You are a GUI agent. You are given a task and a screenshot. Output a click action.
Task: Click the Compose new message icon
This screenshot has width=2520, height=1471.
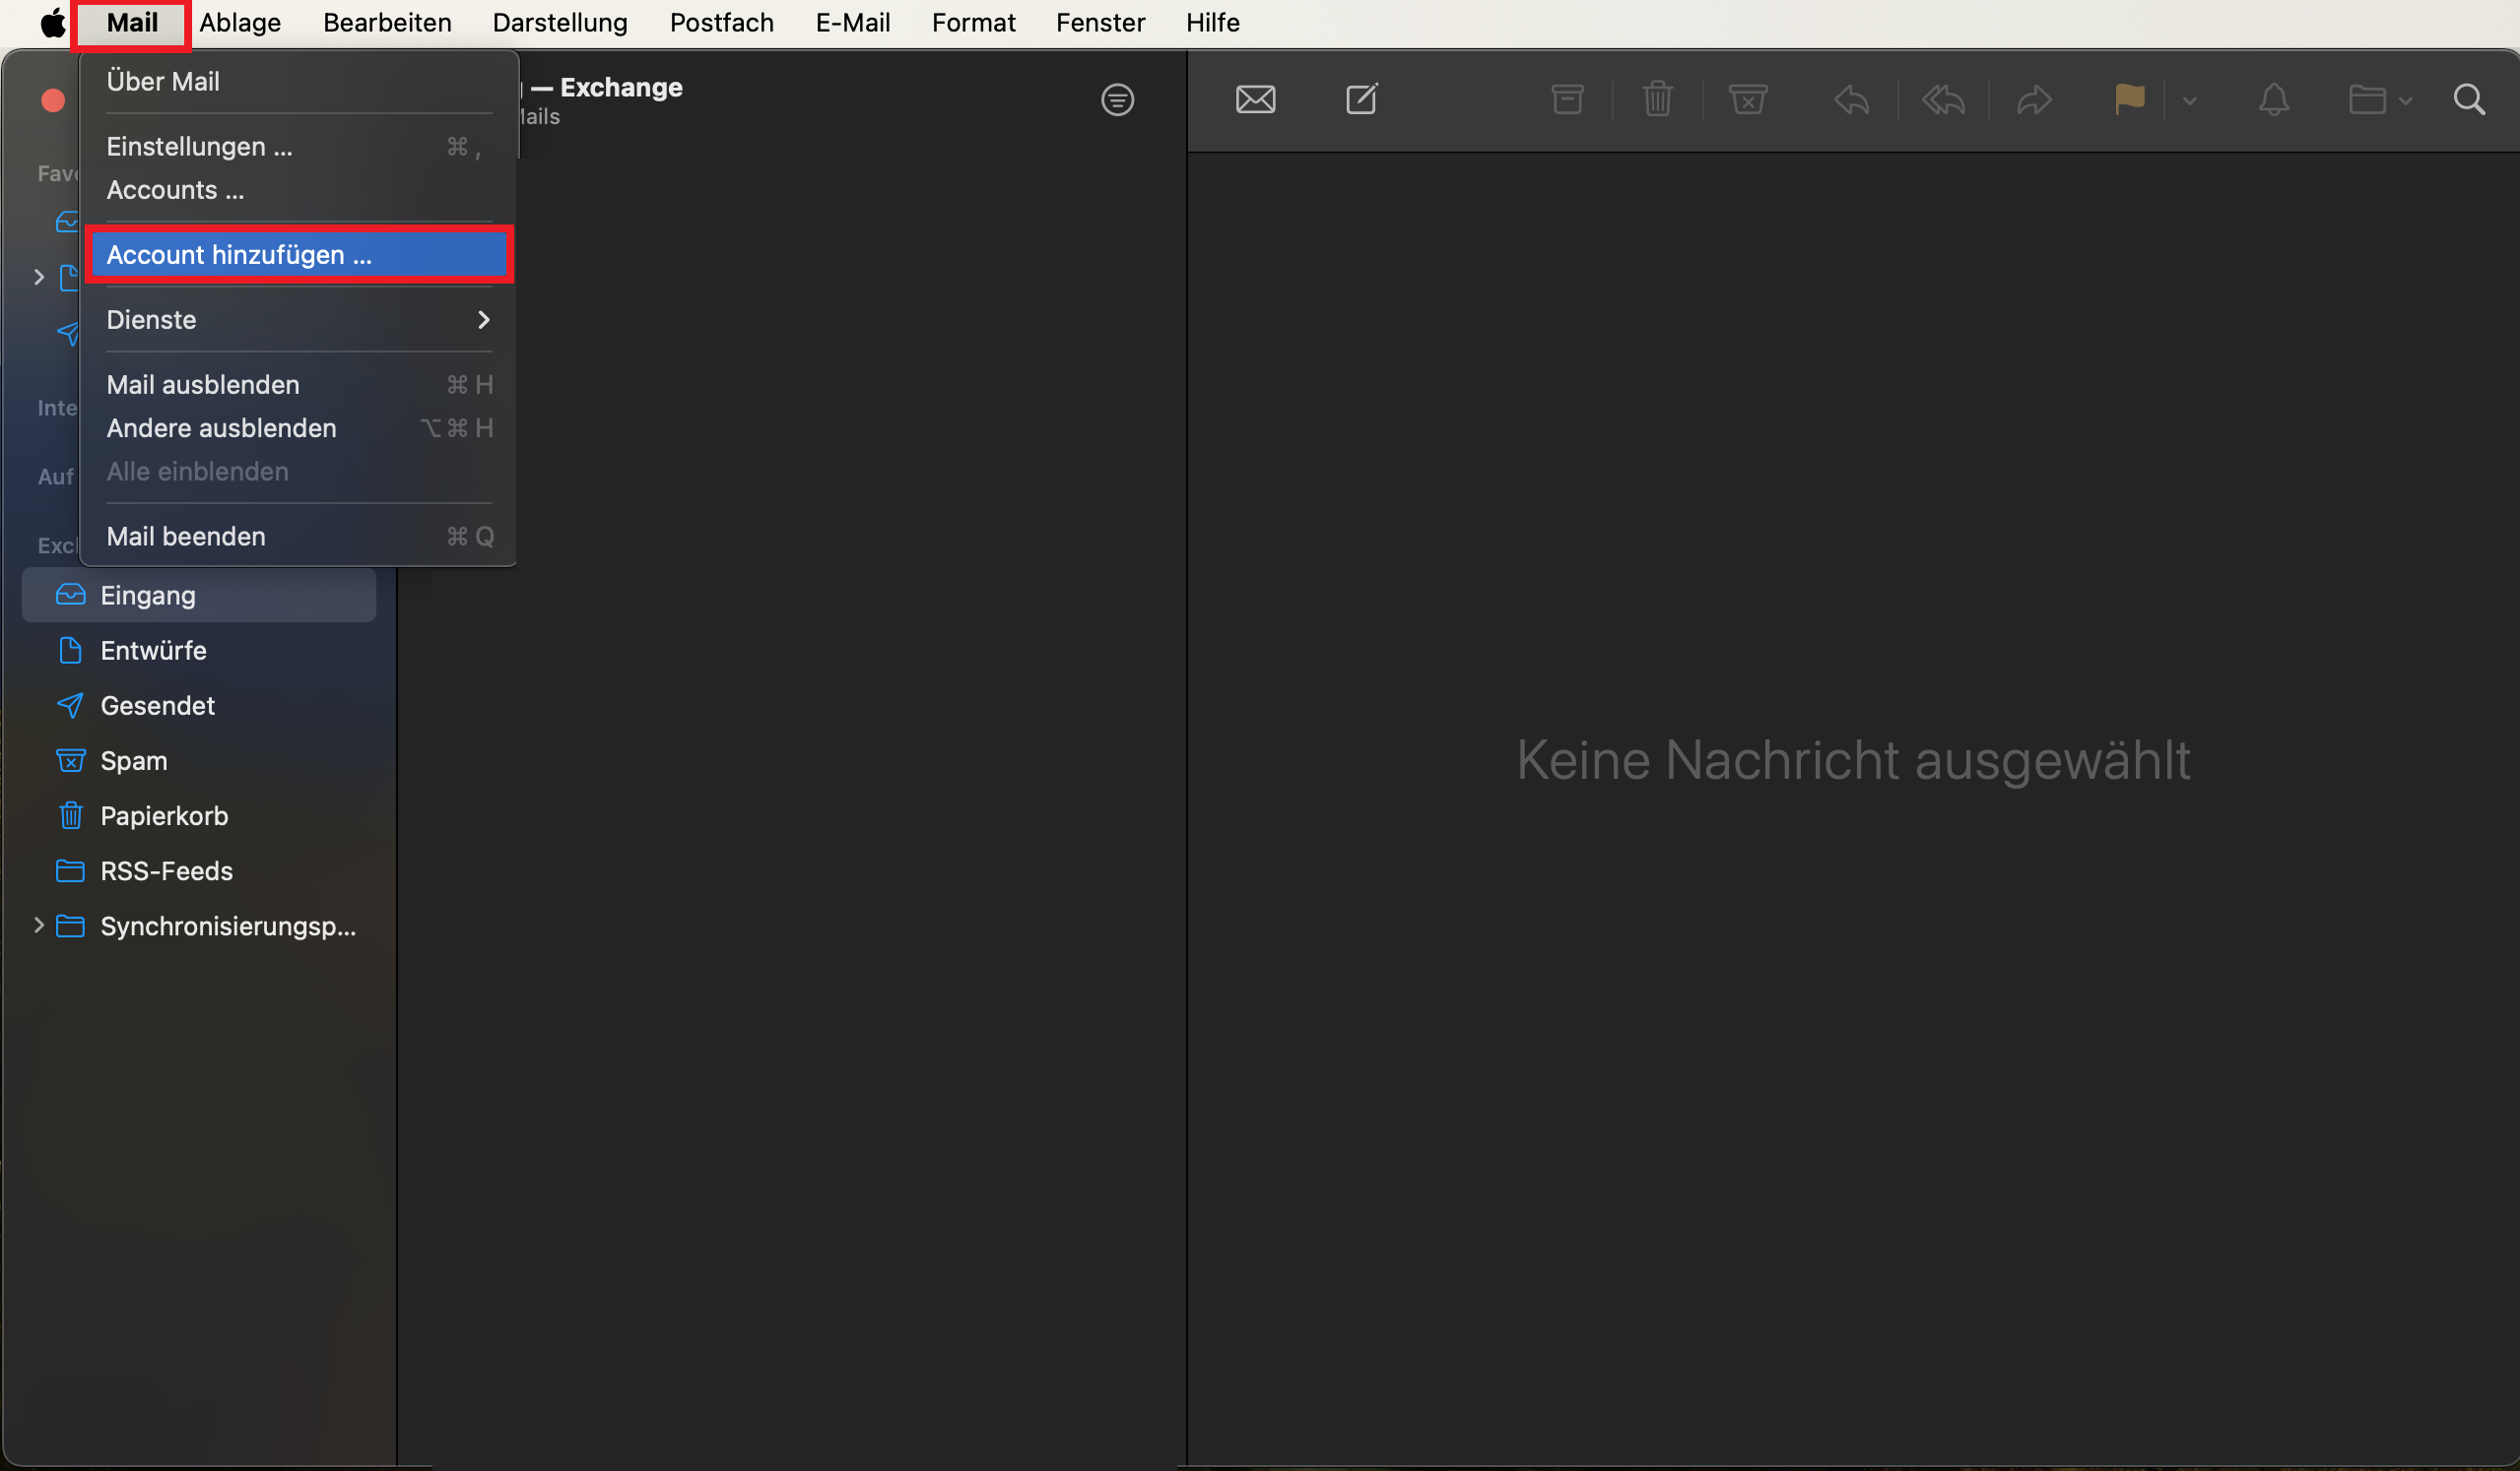1361,99
